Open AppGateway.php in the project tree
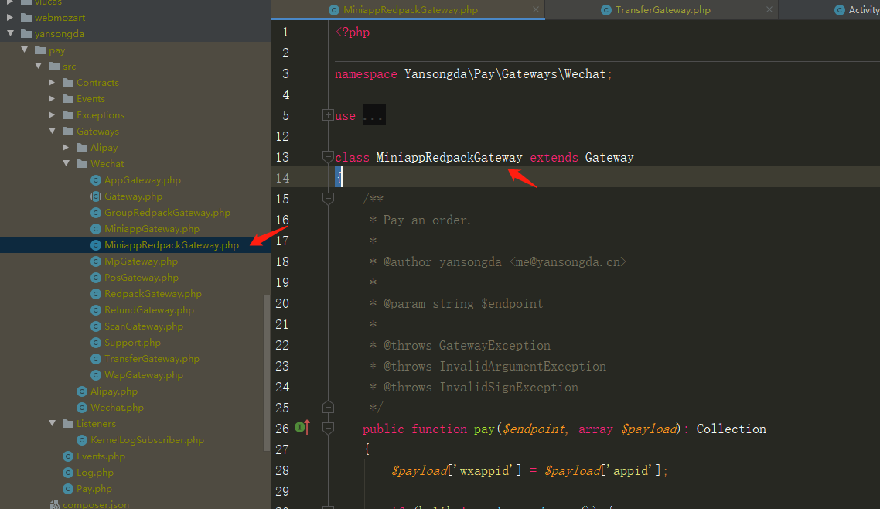The height and width of the screenshot is (509, 880). click(x=142, y=180)
